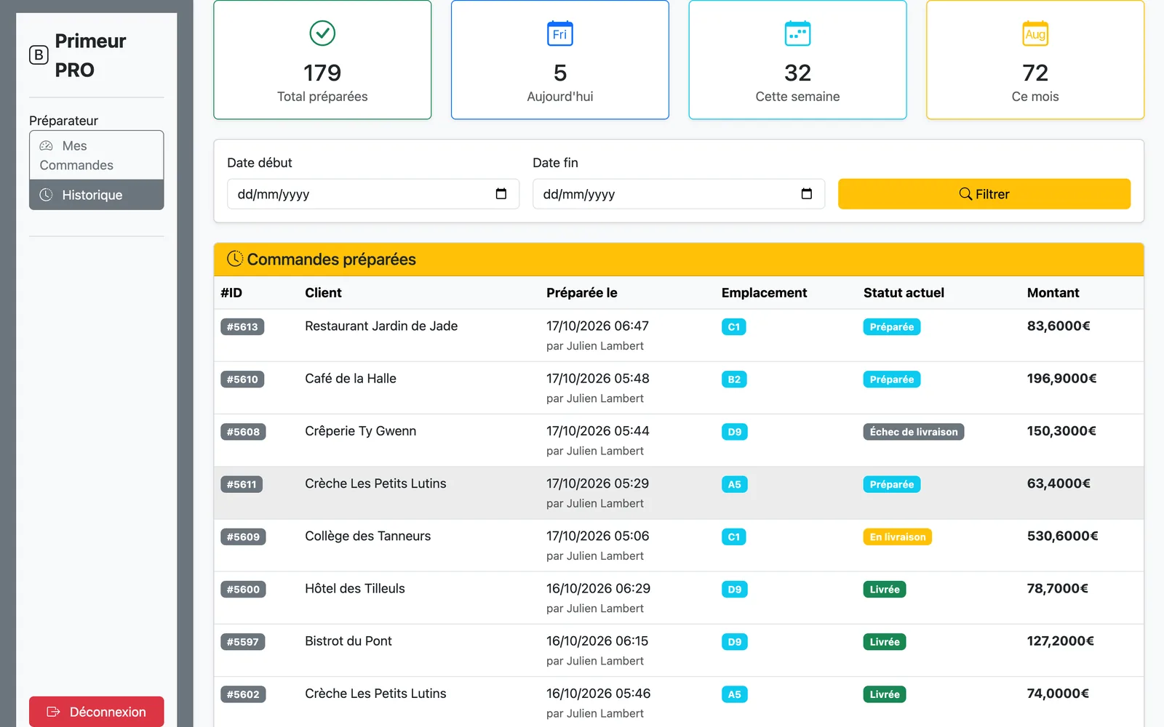Click the Fri calendar icon for Aujourd'hui
This screenshot has height=727, width=1164.
559,33
